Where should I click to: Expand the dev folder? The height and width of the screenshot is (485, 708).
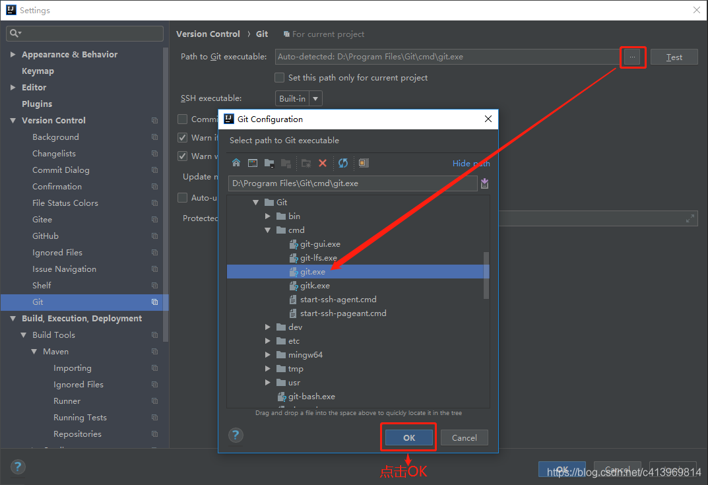268,327
